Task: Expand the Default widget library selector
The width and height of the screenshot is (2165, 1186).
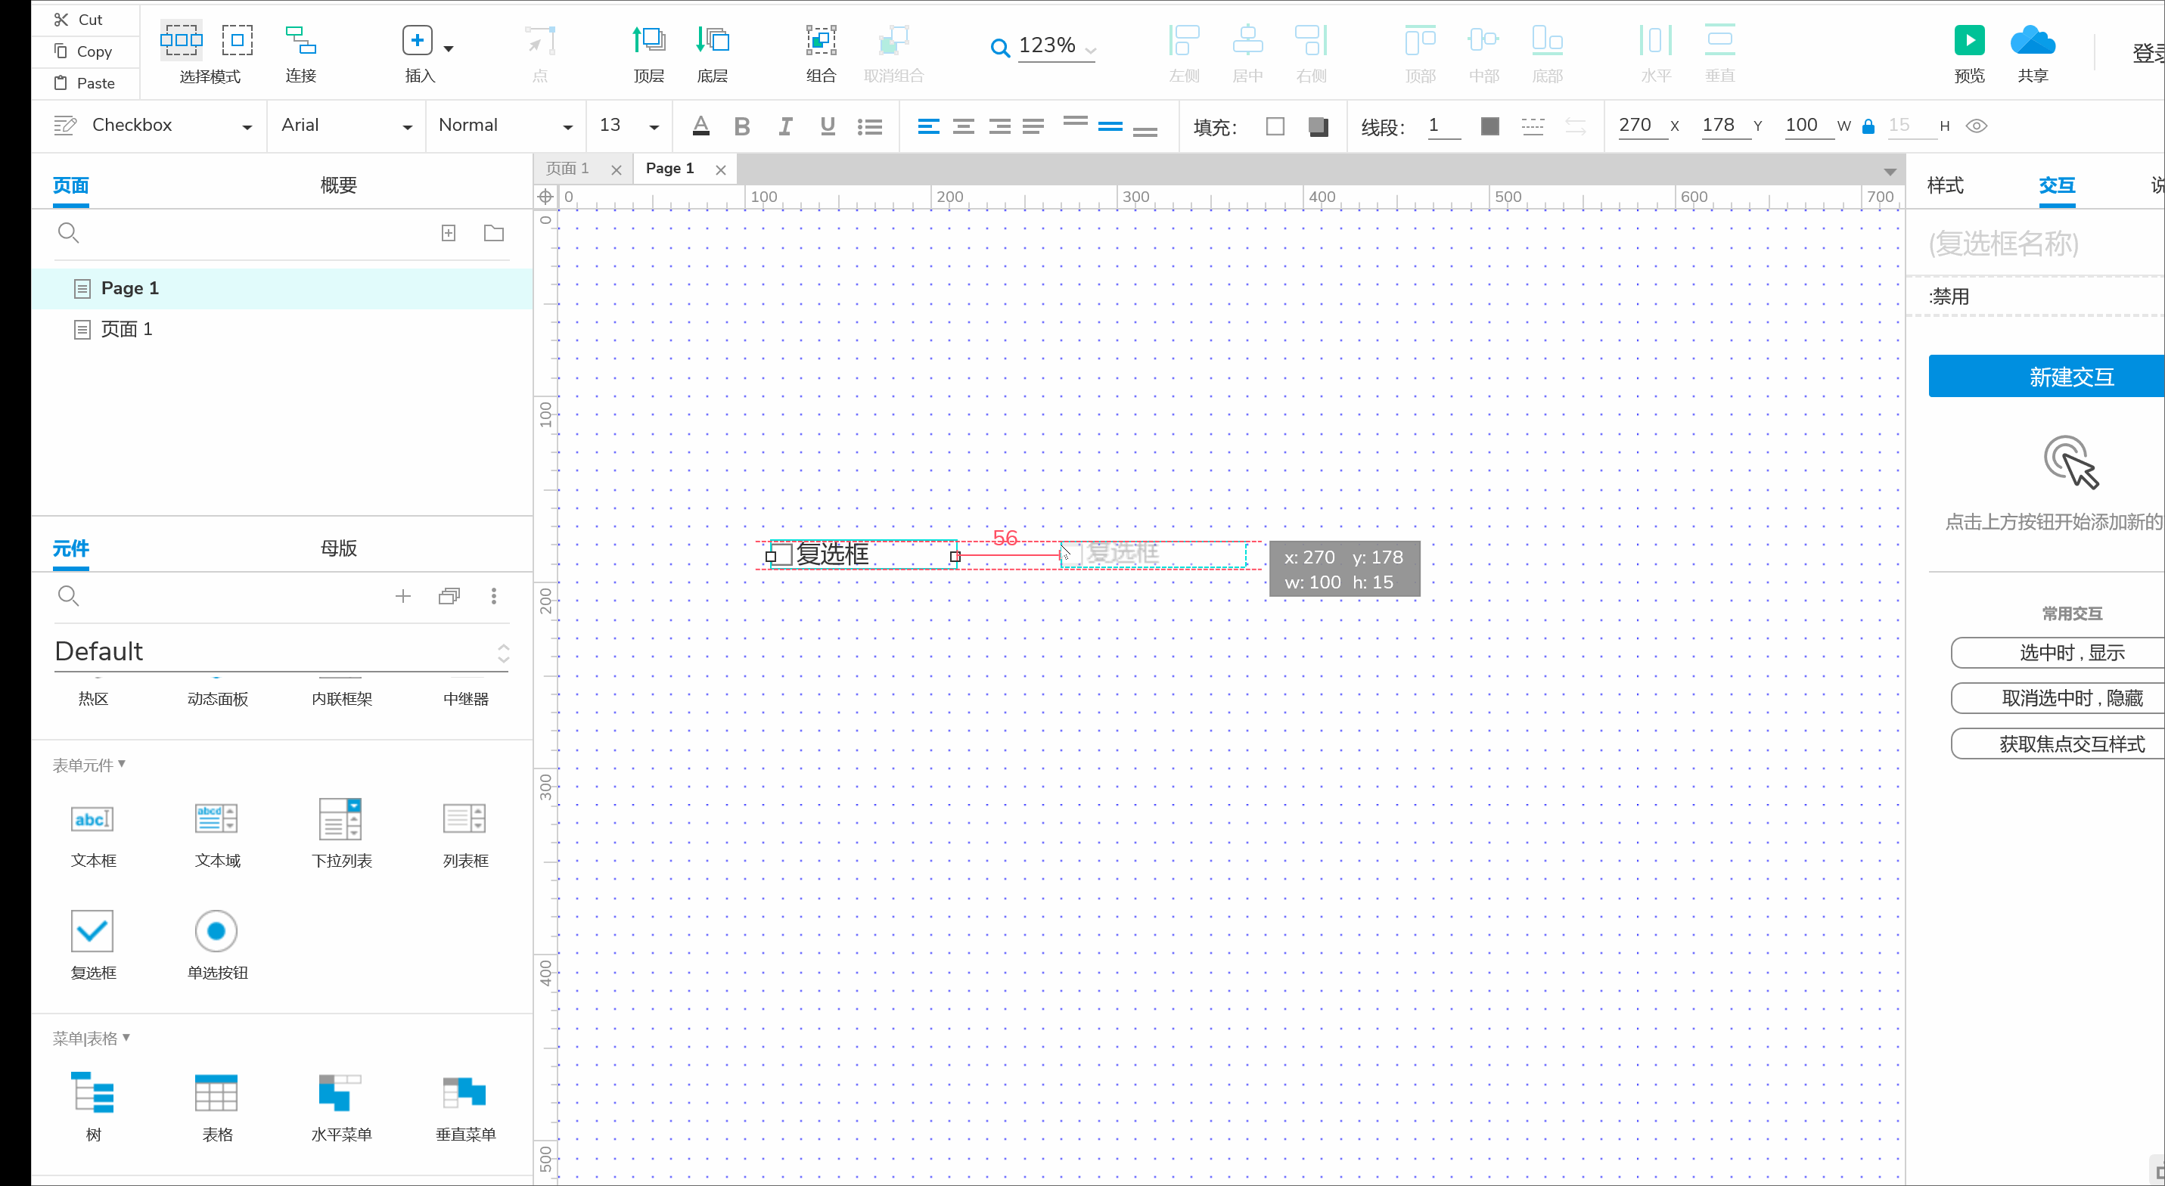Action: click(x=502, y=652)
